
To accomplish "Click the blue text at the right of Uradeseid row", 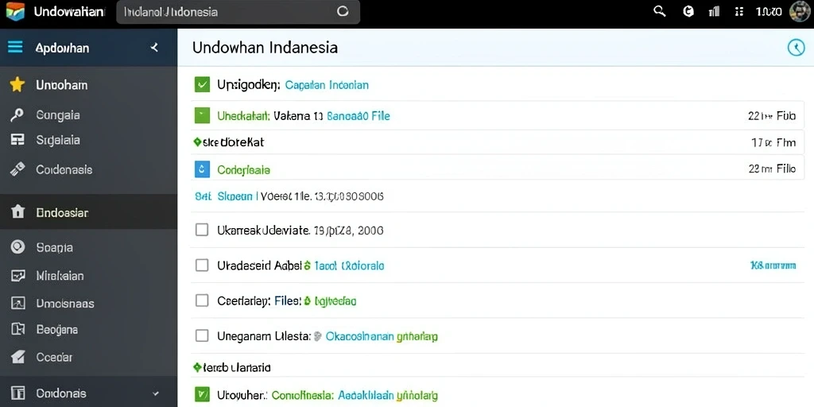I will [x=773, y=266].
